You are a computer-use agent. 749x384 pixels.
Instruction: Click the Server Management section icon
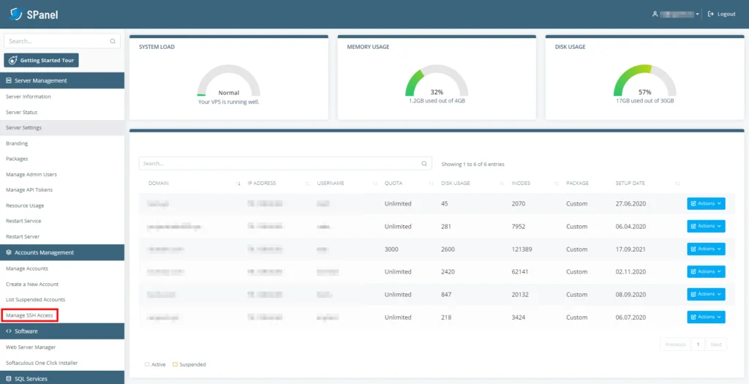9,80
